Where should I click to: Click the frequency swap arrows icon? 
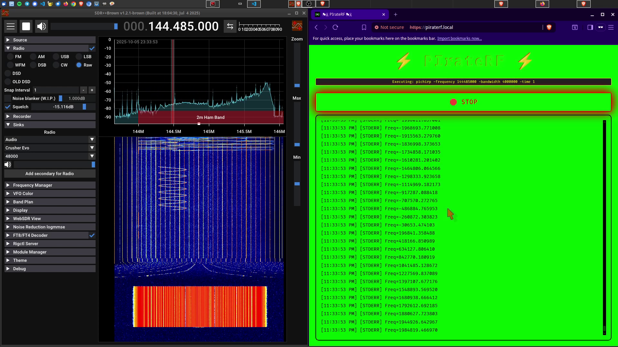point(230,26)
